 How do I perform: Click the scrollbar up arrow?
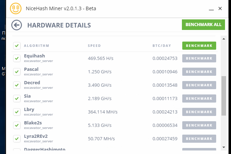(224, 38)
